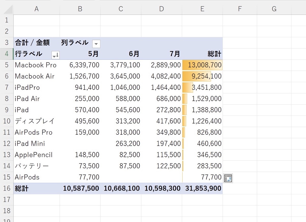Select the 総計 row label in row 16

pos(36,189)
